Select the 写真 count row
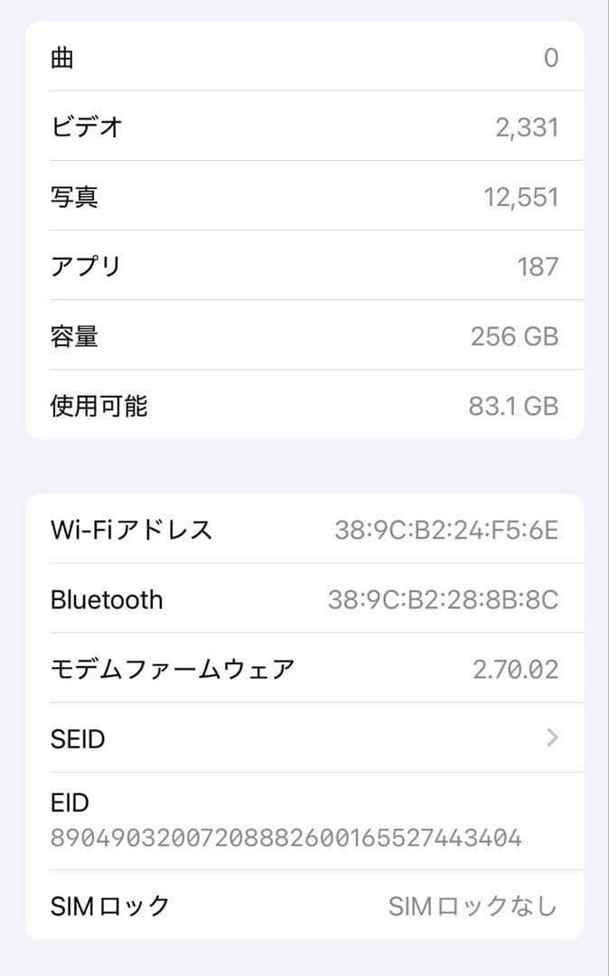This screenshot has width=609, height=976. pyautogui.click(x=304, y=196)
